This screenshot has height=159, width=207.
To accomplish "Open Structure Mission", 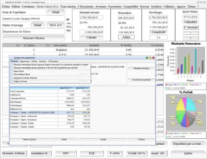I will [34, 38].
